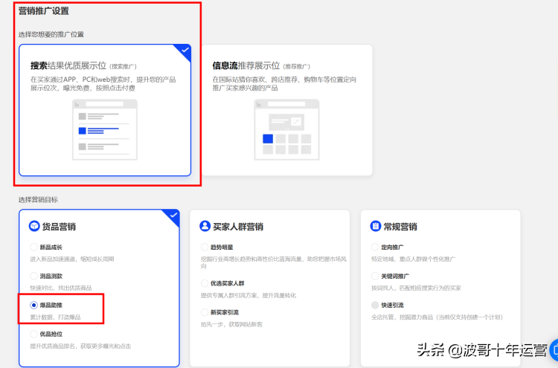
Task: Click the 货品营销 heading text
Action: click(x=59, y=227)
